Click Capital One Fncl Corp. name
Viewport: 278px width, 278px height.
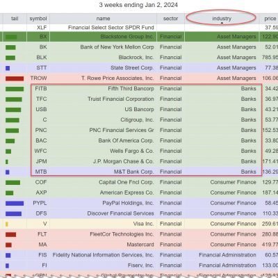(x=126, y=182)
